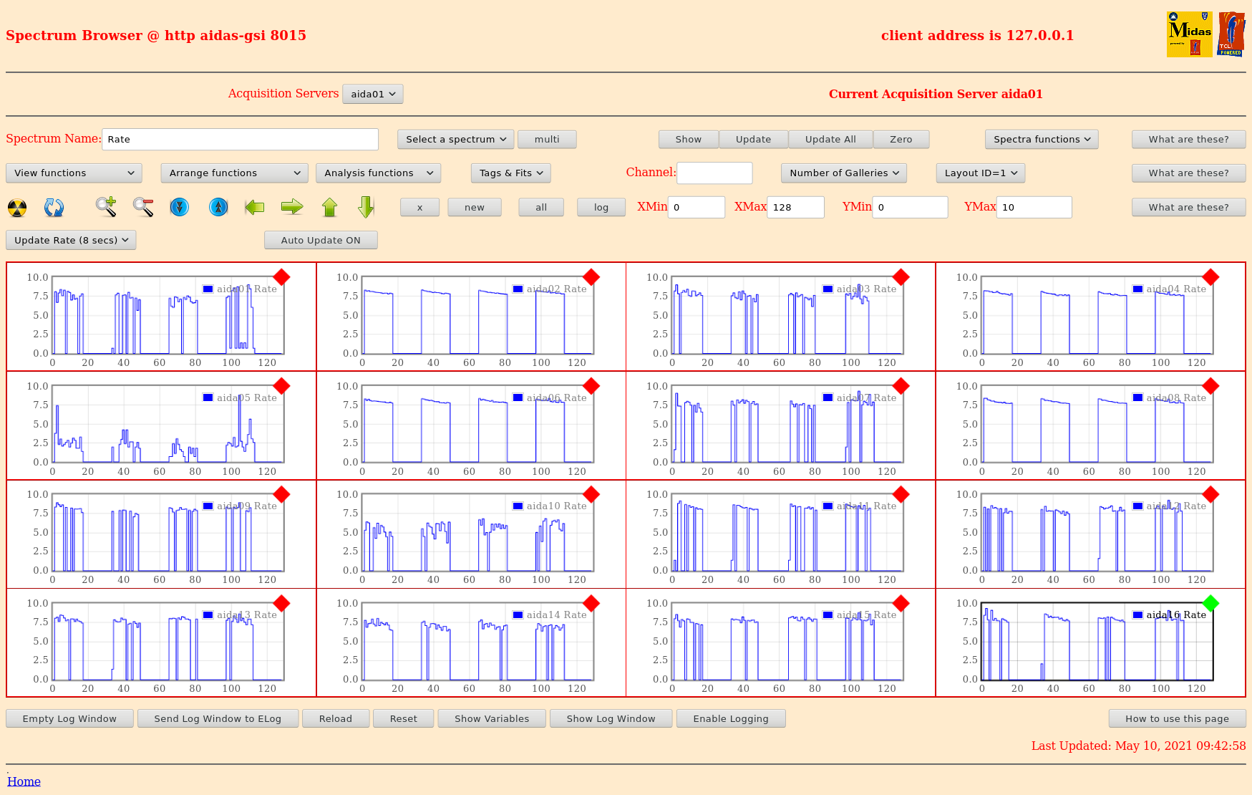The image size is (1252, 795).
Task: Expand the Update Rate (8 secs) dropdown
Action: 71,241
